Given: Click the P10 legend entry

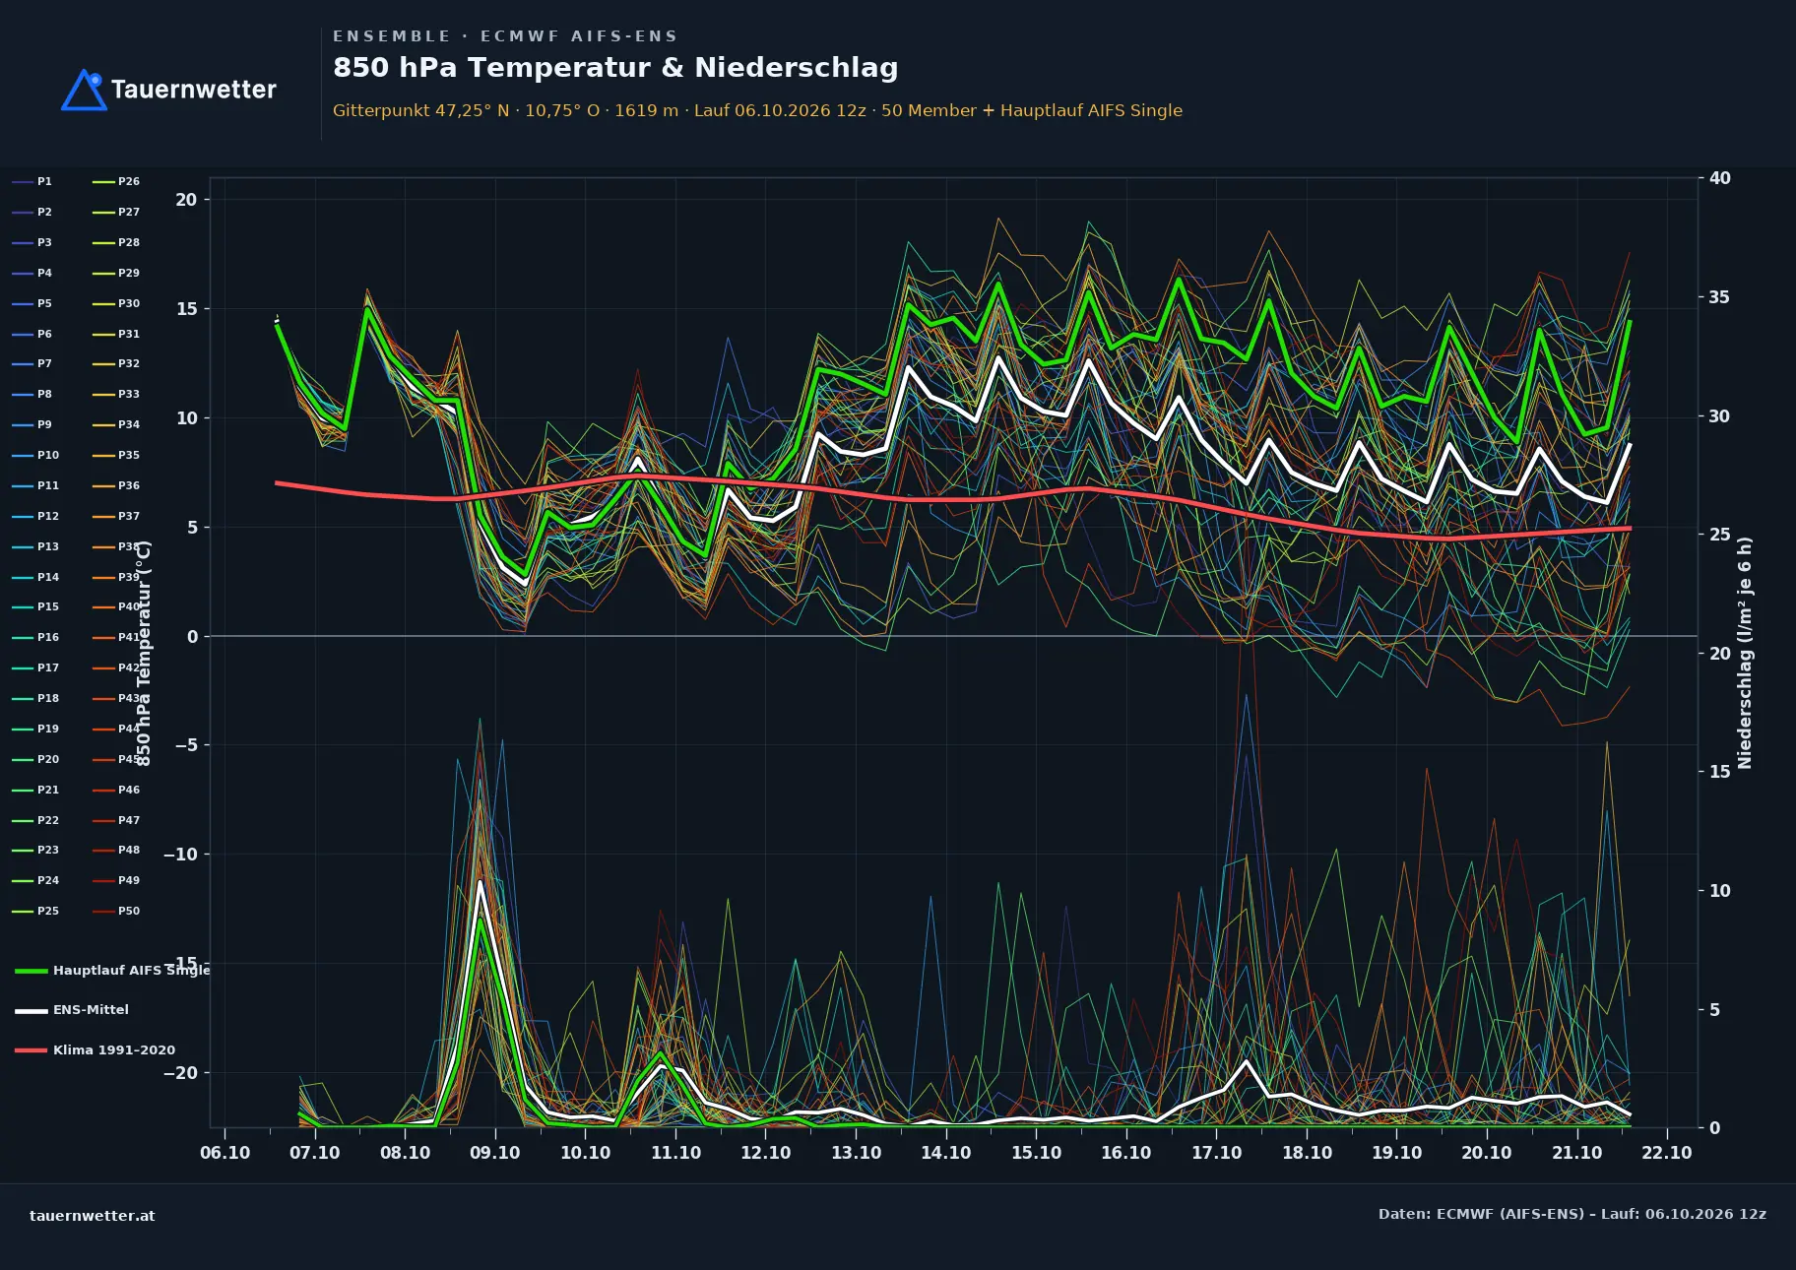Looking at the screenshot, I should click(35, 456).
